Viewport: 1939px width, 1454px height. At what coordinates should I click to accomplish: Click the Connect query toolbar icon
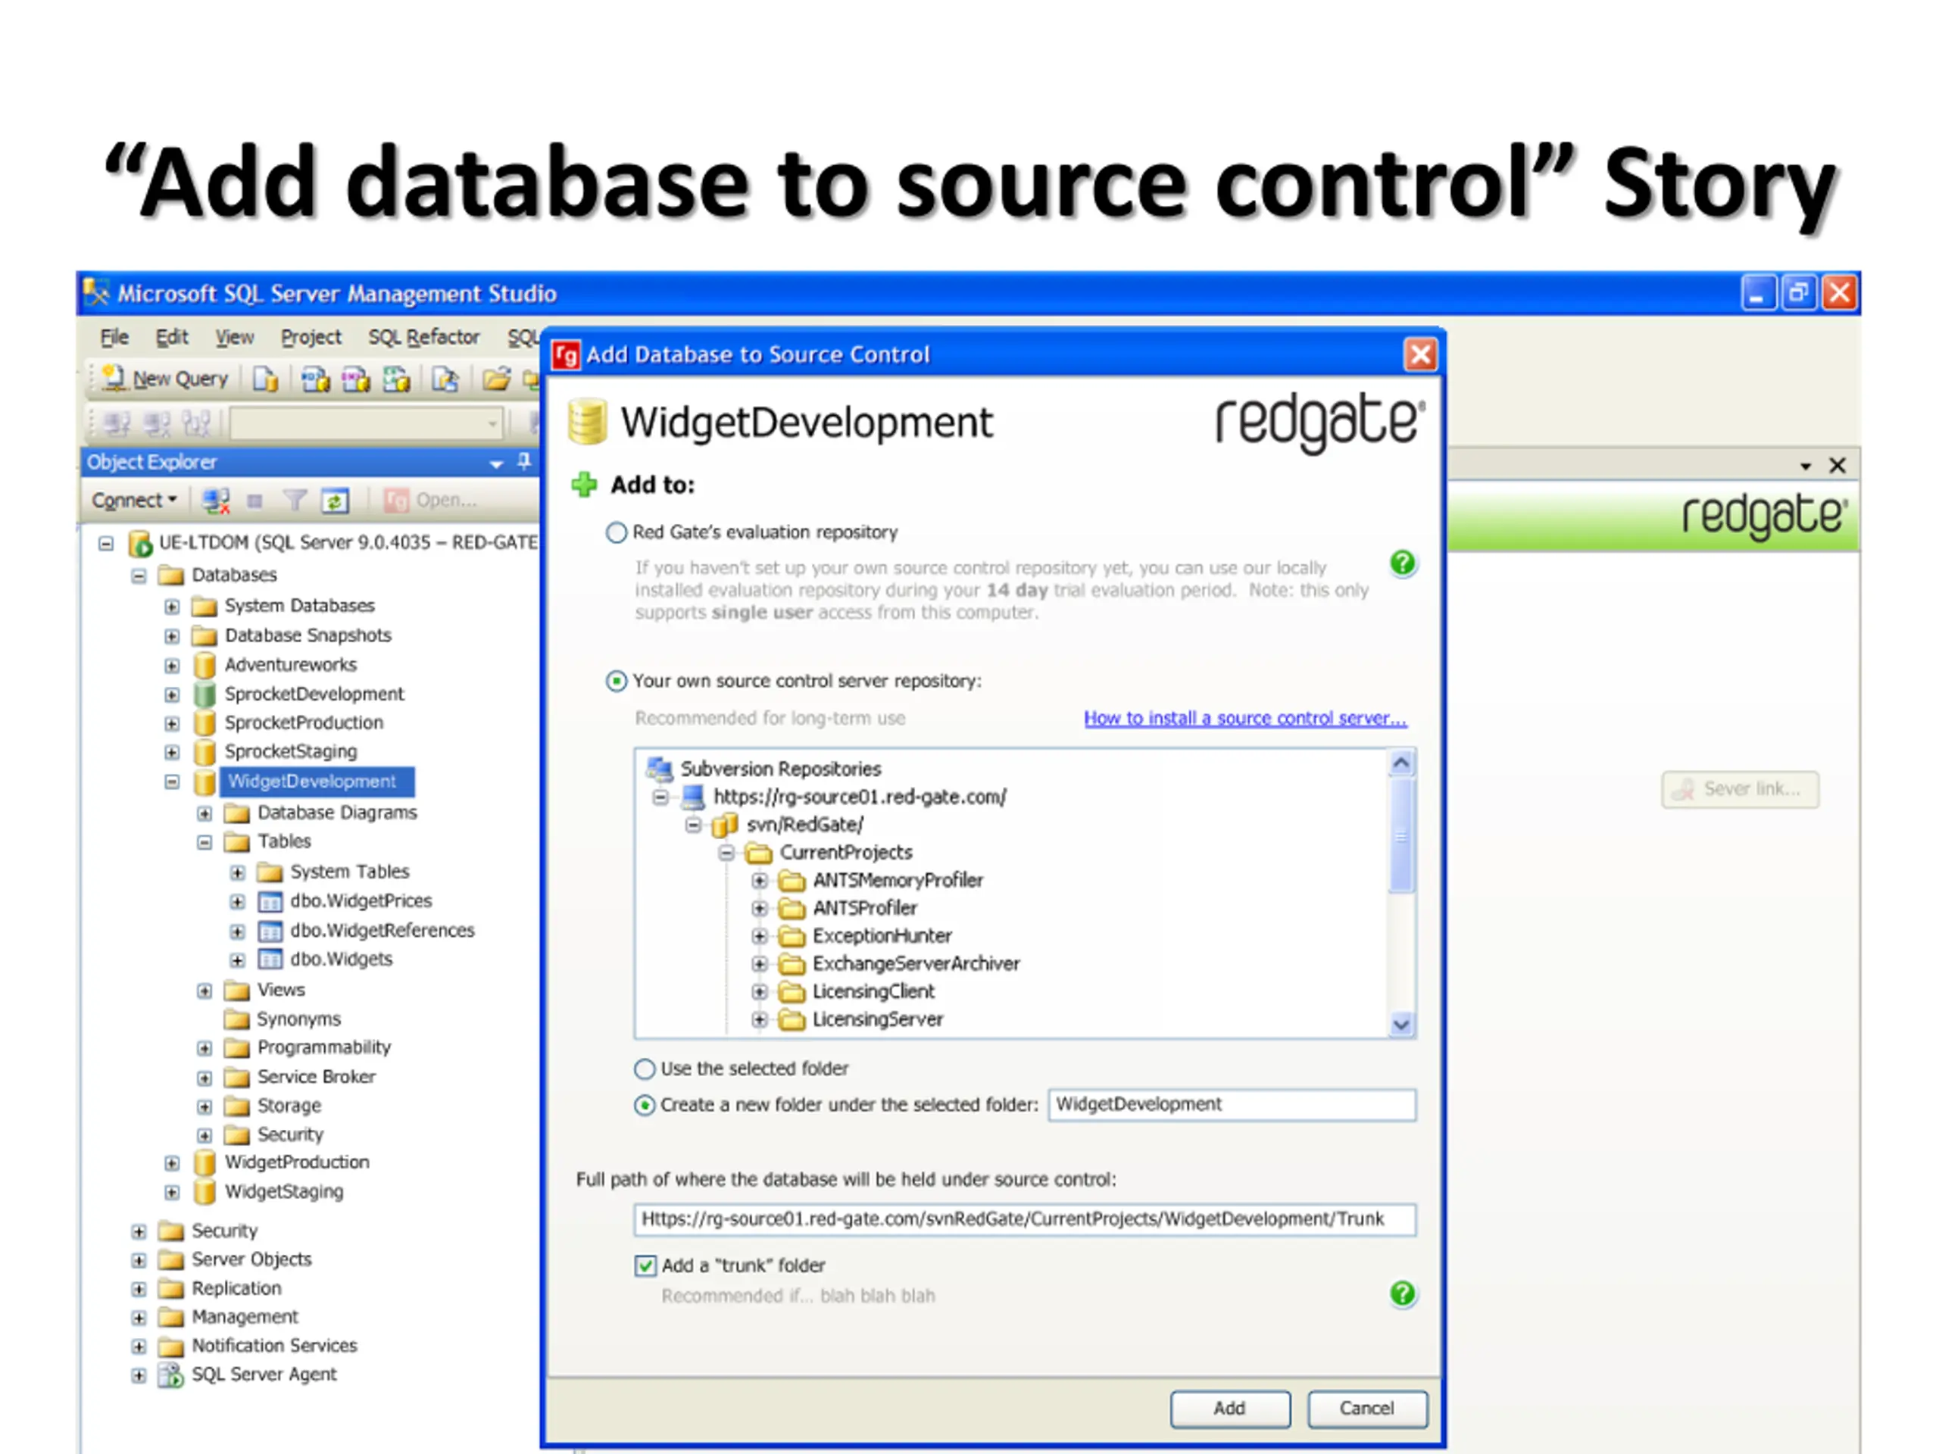click(x=117, y=424)
